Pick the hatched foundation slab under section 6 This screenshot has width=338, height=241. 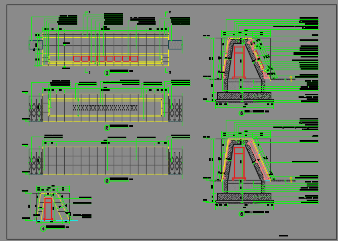pyautogui.click(x=244, y=197)
